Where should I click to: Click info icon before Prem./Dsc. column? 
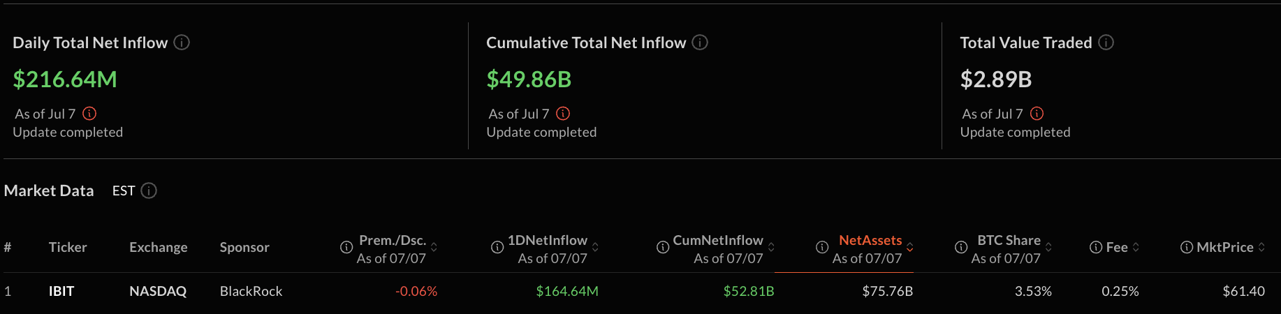[346, 247]
